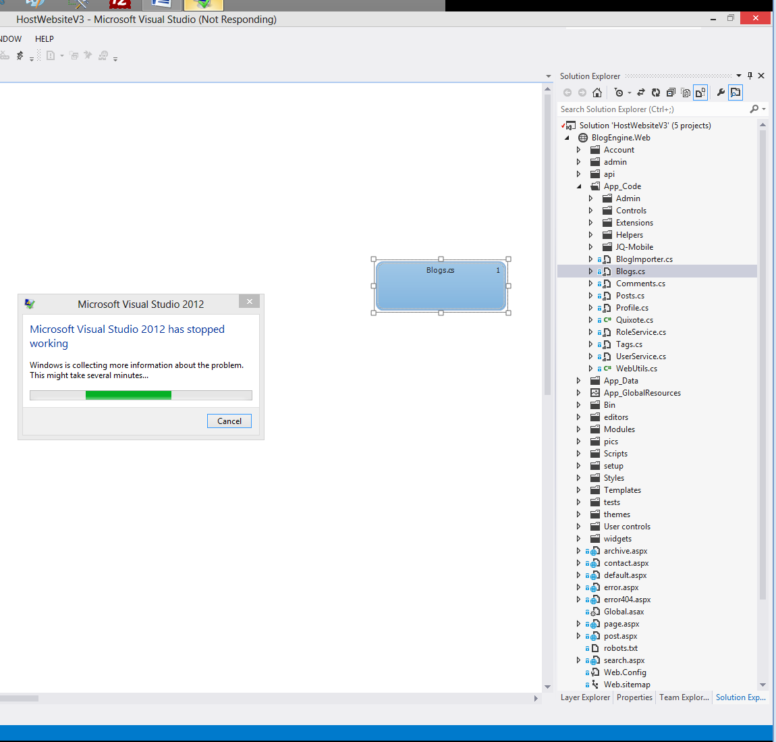Expand the Extensions folder

[590, 223]
